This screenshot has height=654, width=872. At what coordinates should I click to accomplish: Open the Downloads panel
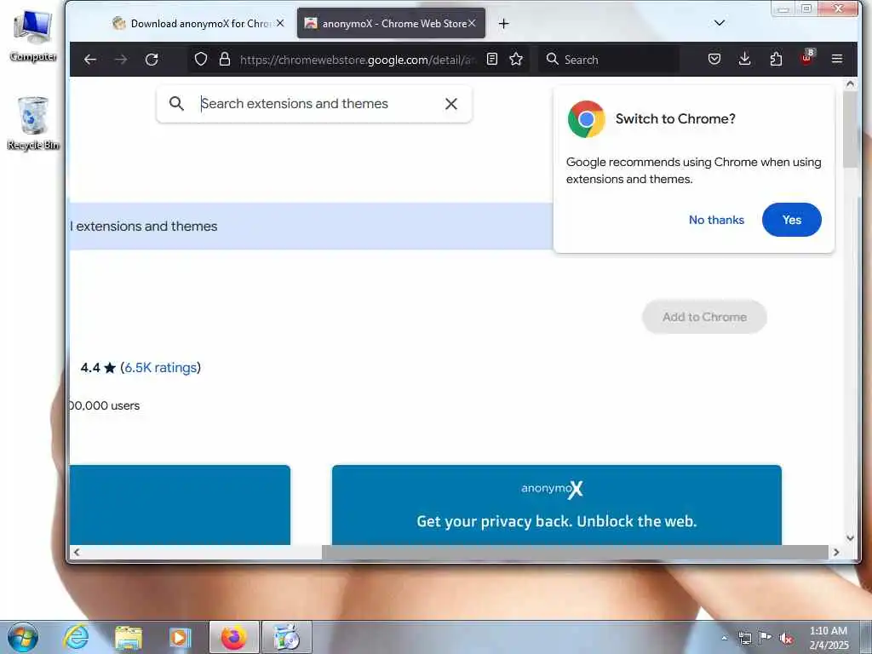coord(744,59)
